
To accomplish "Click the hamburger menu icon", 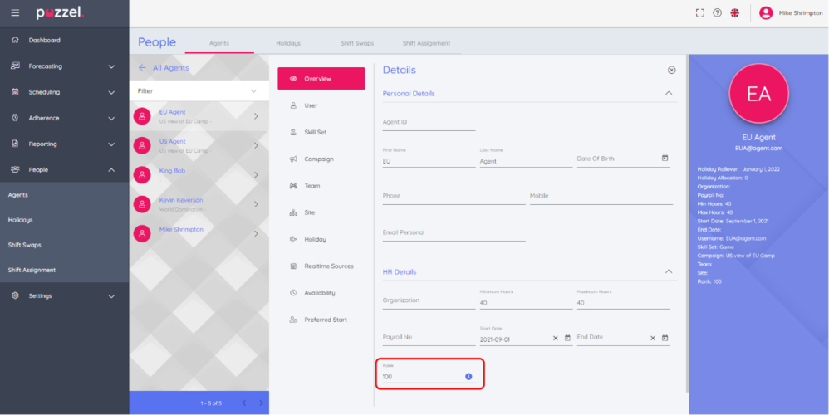I will click(x=15, y=13).
